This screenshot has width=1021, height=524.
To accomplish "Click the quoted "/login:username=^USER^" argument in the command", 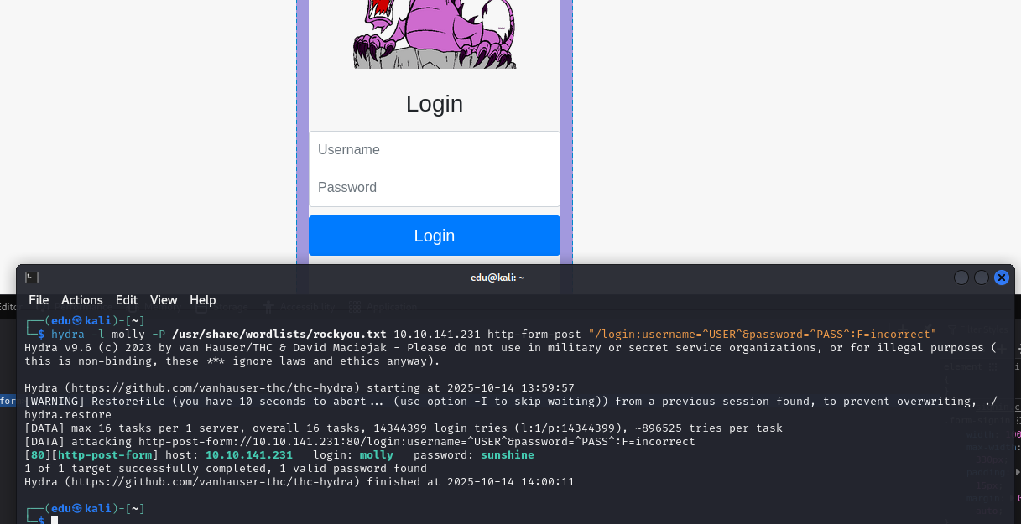I will 763,335.
